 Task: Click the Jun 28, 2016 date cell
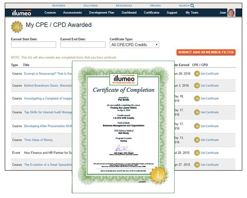click(182, 73)
